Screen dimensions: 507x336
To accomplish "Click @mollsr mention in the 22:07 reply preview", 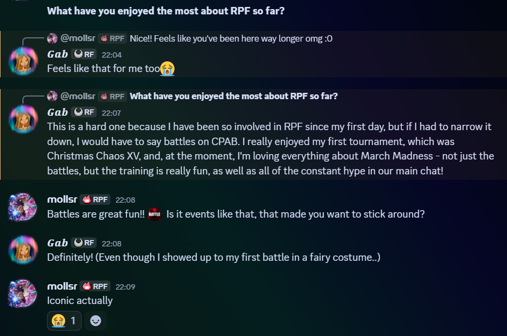I will (x=78, y=96).
